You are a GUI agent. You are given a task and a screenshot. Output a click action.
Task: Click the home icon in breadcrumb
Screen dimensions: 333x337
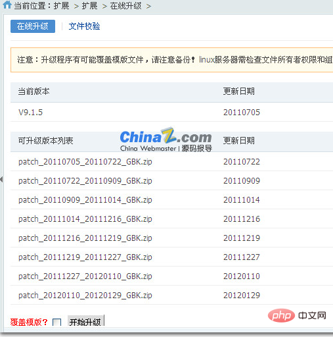[7, 5]
